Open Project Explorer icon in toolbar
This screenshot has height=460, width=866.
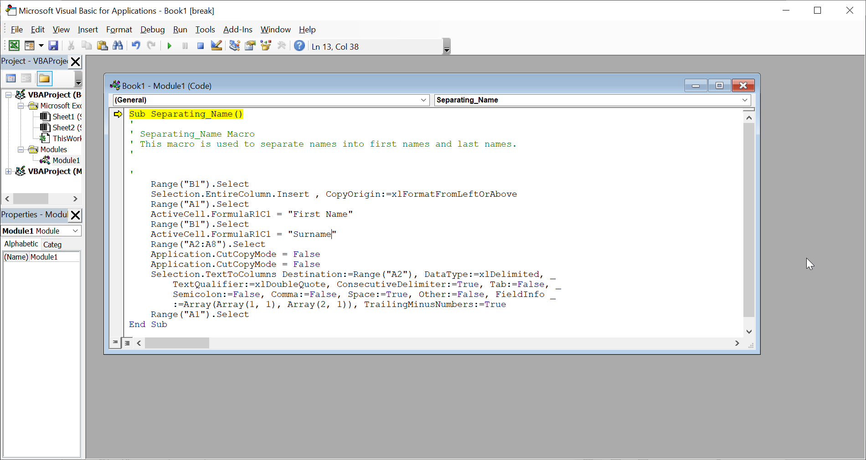coord(234,46)
